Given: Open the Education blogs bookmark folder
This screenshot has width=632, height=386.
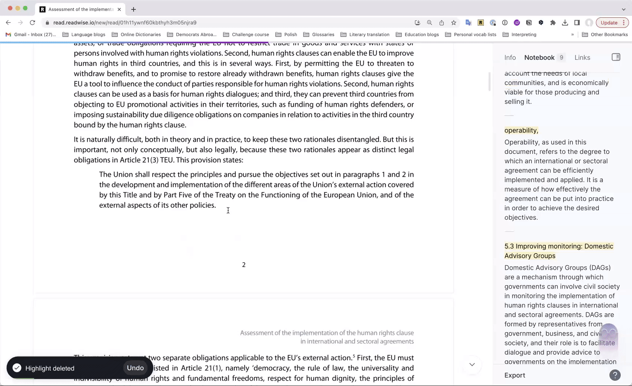Looking at the screenshot, I should click(x=417, y=35).
